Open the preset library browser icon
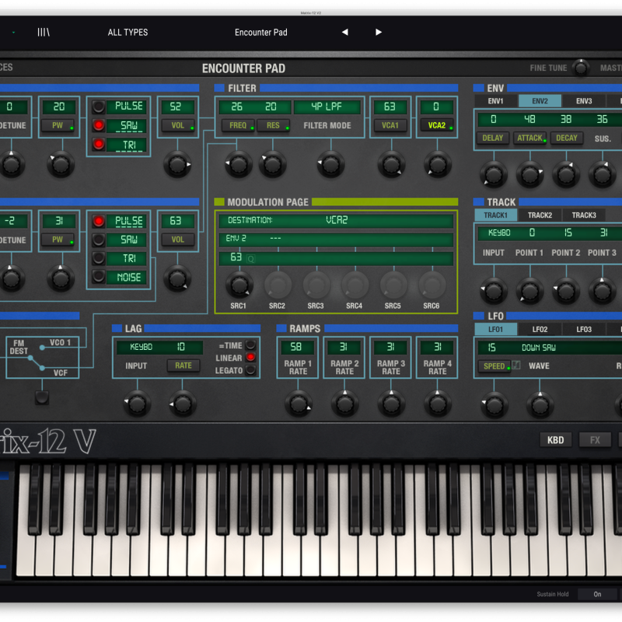 click(x=44, y=32)
